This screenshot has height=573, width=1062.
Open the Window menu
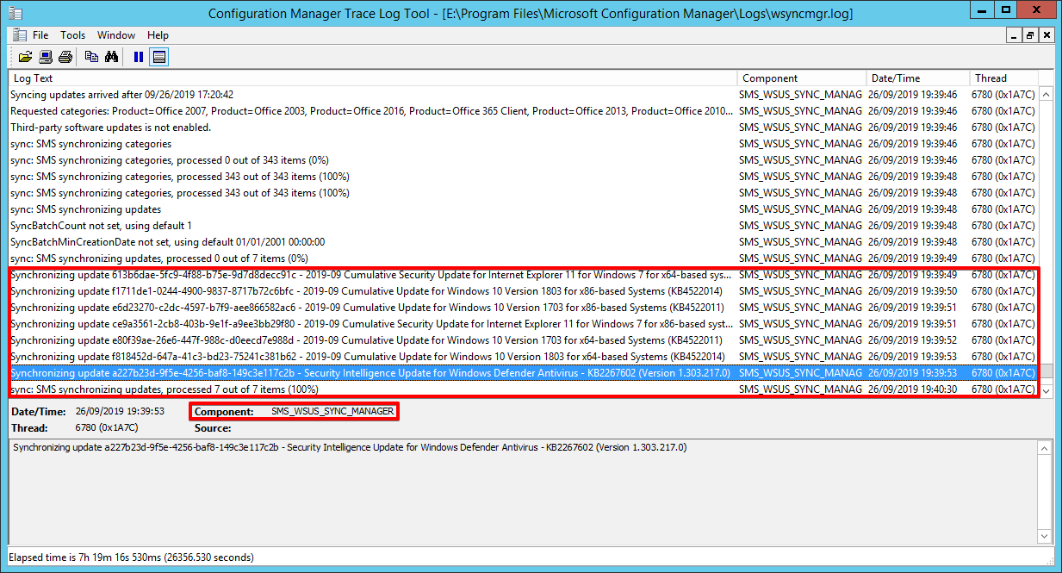point(115,35)
